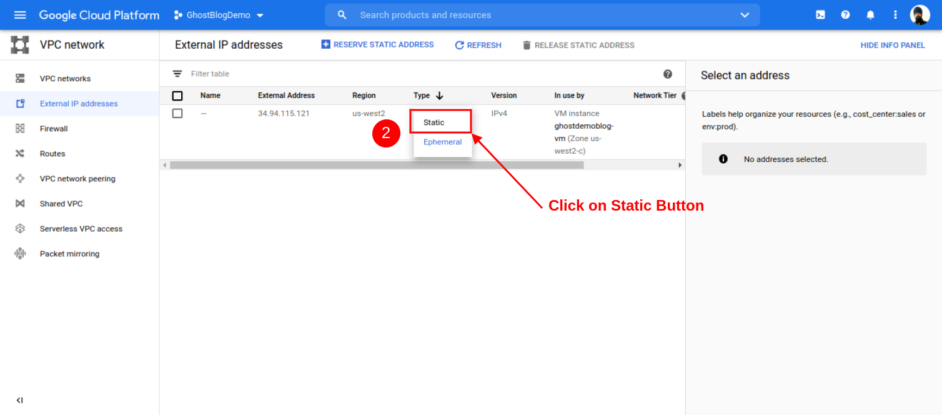The height and width of the screenshot is (415, 942).
Task: Open the three-dot options menu
Action: tap(895, 14)
